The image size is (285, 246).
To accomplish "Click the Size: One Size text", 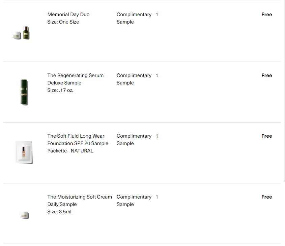I will click(x=63, y=22).
